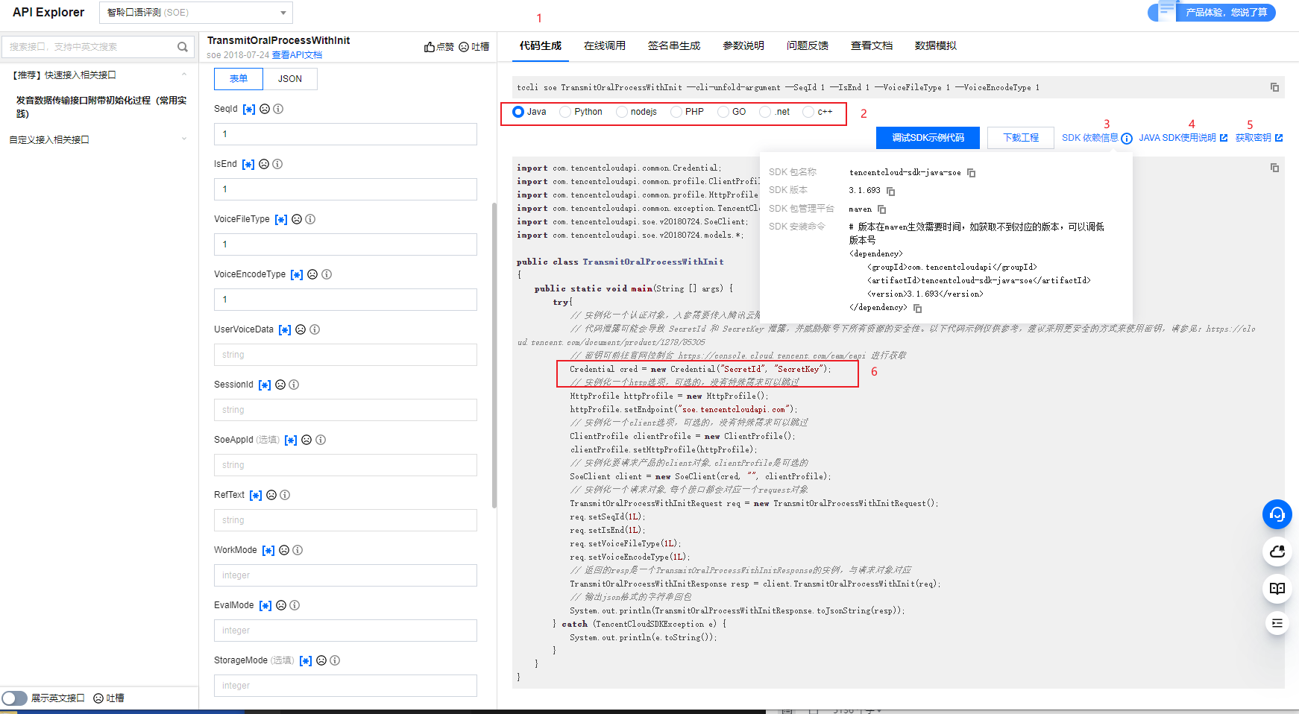Click the 调试SDK示例代码 button
The height and width of the screenshot is (714, 1299).
coord(928,138)
